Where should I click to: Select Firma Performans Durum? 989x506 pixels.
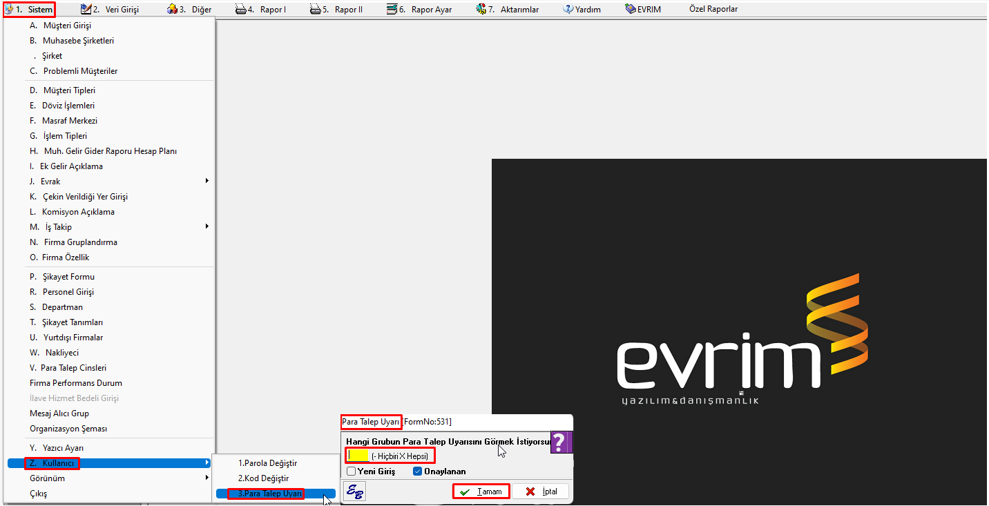coord(111,383)
